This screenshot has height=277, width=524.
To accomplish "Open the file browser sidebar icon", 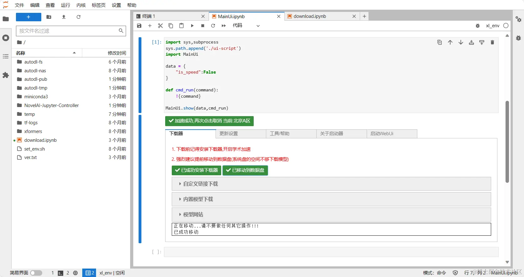I will pyautogui.click(x=6, y=19).
